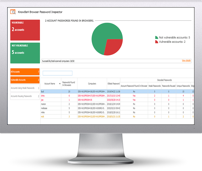Click the KnowBe4 magnifier logo icon
The width and height of the screenshot is (202, 171).
click(13, 12)
